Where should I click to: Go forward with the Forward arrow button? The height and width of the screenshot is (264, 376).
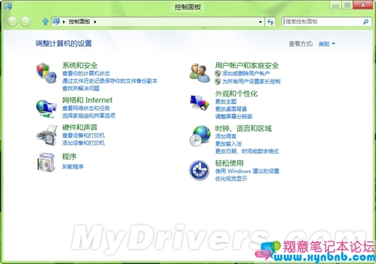click(25, 22)
